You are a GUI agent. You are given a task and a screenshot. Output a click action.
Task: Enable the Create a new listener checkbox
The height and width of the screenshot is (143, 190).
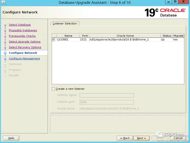point(53,89)
